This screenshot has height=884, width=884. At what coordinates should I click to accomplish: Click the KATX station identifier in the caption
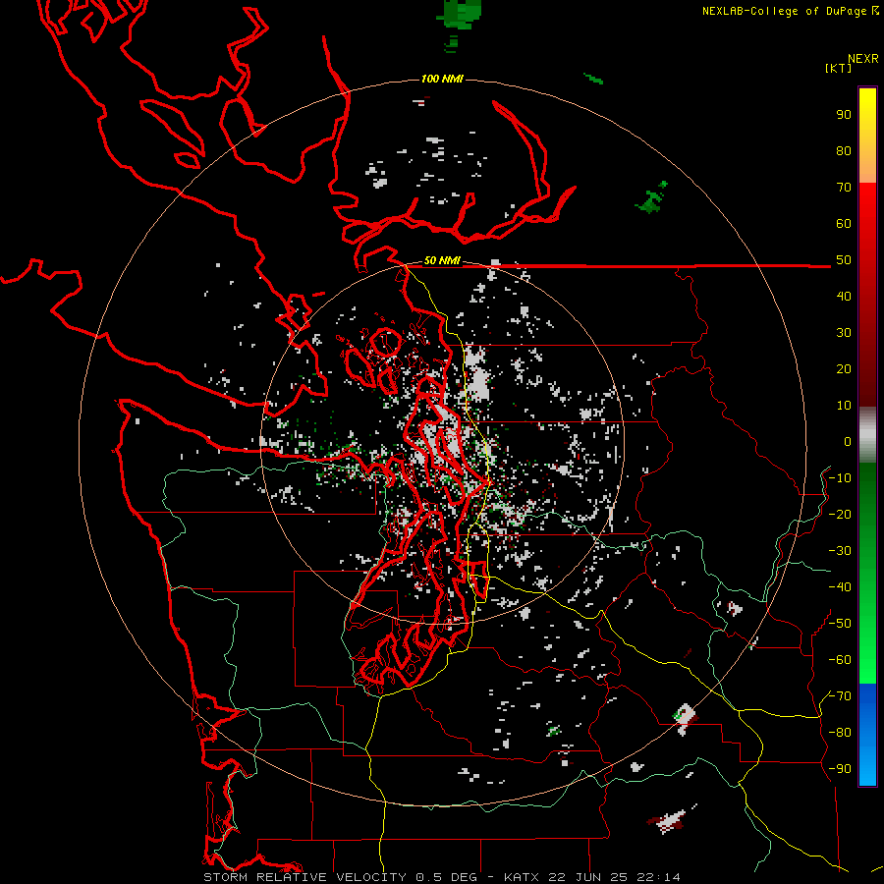(522, 877)
